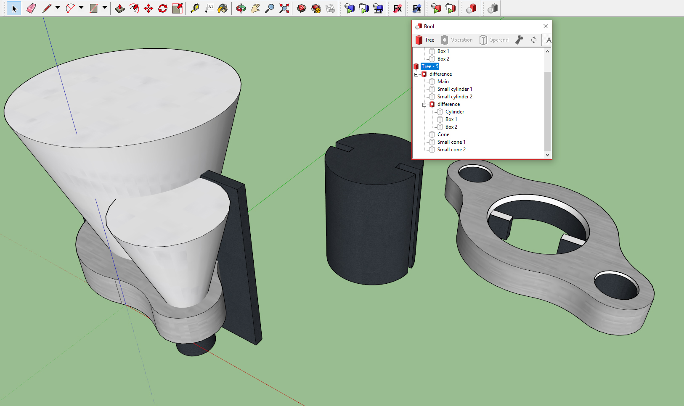Collapse the top-level difference node
Image resolution: width=684 pixels, height=406 pixels.
coord(416,74)
